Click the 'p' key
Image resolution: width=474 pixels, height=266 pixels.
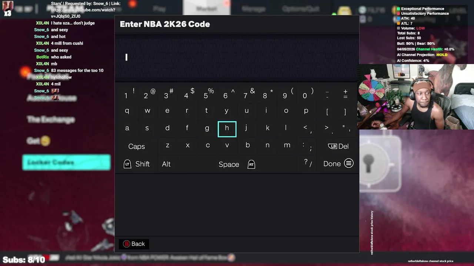click(306, 111)
